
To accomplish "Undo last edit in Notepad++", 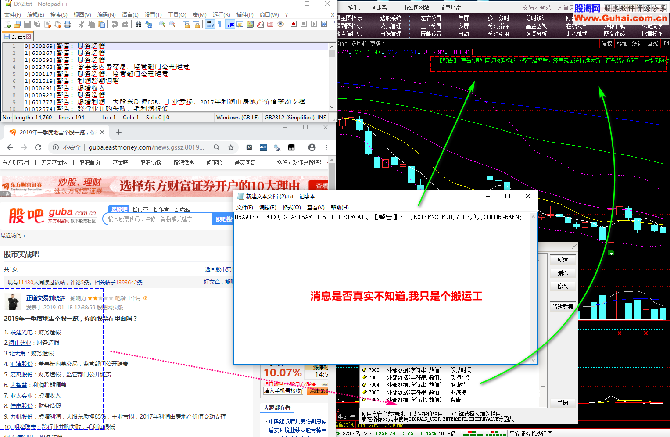I will [115, 24].
